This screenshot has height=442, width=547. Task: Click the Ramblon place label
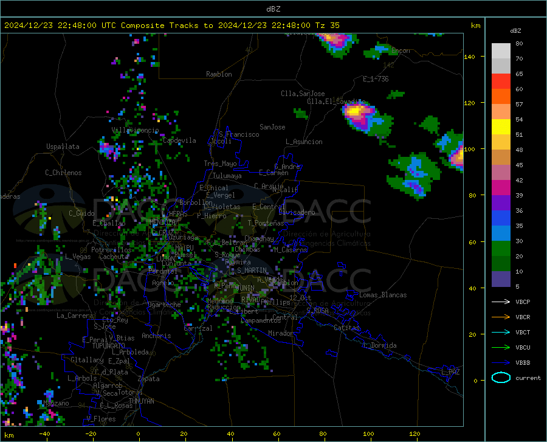click(x=219, y=74)
